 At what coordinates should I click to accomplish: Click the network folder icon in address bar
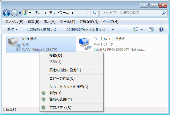25,13
